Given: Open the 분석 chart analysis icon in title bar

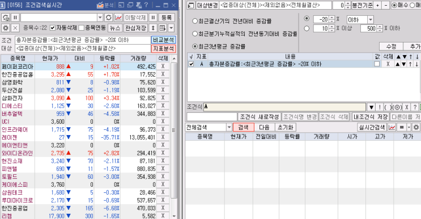Looking at the screenshot, I should point(105,5).
